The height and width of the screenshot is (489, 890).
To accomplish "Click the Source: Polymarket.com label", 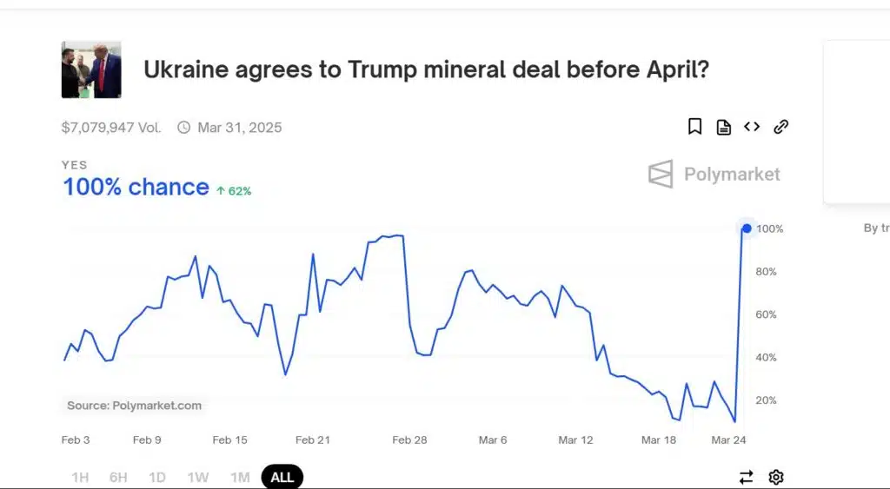I will [x=135, y=405].
